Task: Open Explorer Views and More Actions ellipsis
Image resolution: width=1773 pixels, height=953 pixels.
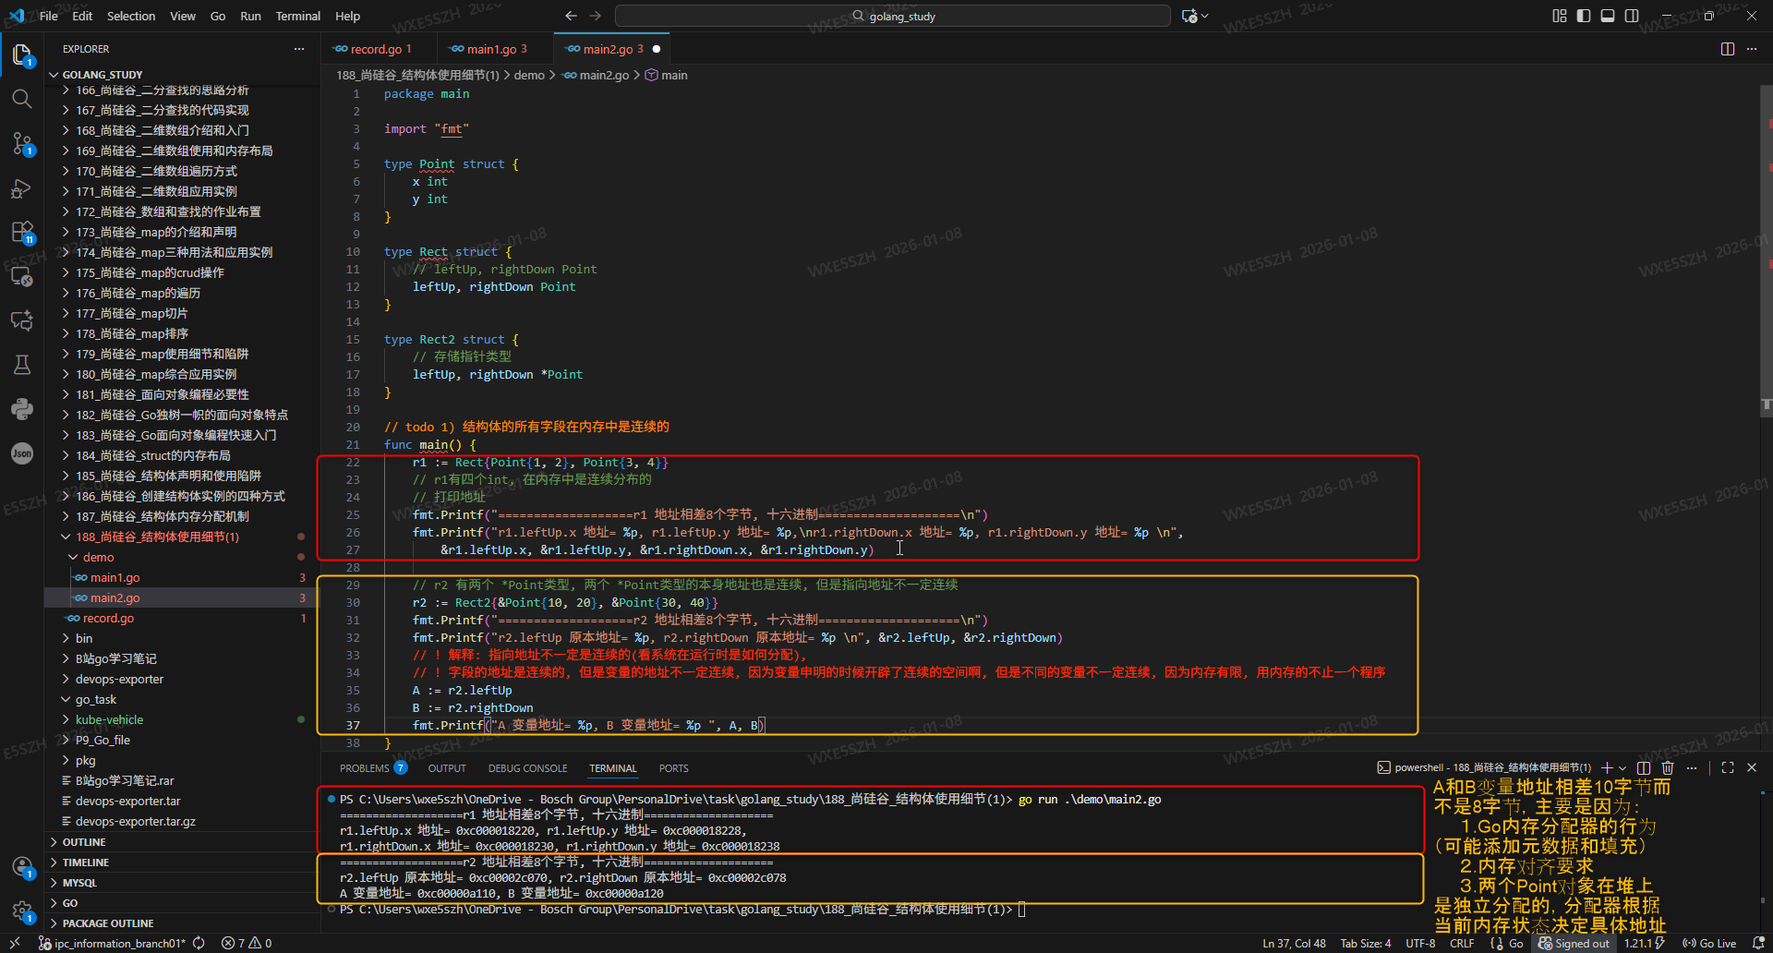Action: (299, 49)
